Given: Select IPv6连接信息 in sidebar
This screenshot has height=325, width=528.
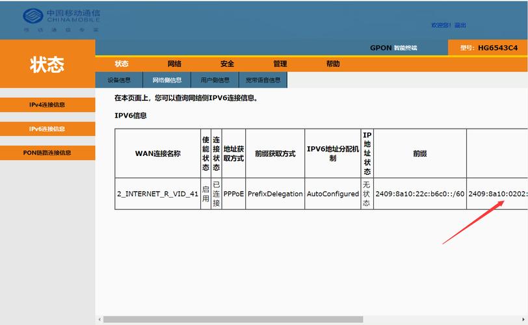Looking at the screenshot, I should tap(47, 129).
